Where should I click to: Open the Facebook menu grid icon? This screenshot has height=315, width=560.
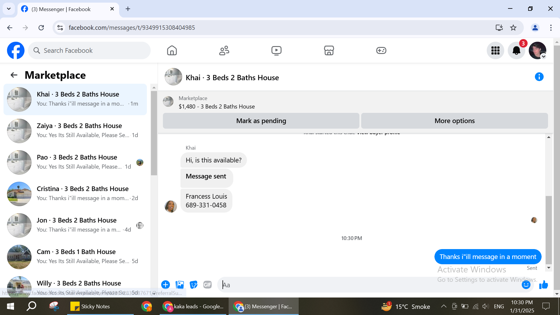click(x=495, y=50)
